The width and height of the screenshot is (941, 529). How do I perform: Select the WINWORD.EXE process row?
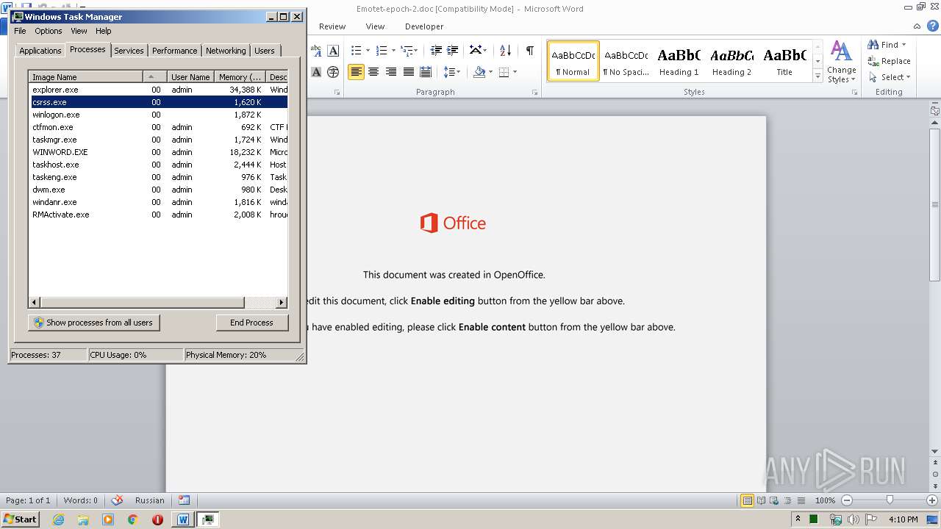click(x=159, y=152)
